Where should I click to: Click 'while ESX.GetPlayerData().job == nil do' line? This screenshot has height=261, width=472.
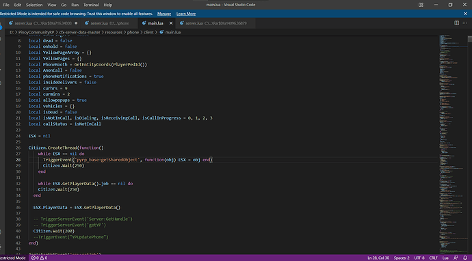(x=86, y=183)
